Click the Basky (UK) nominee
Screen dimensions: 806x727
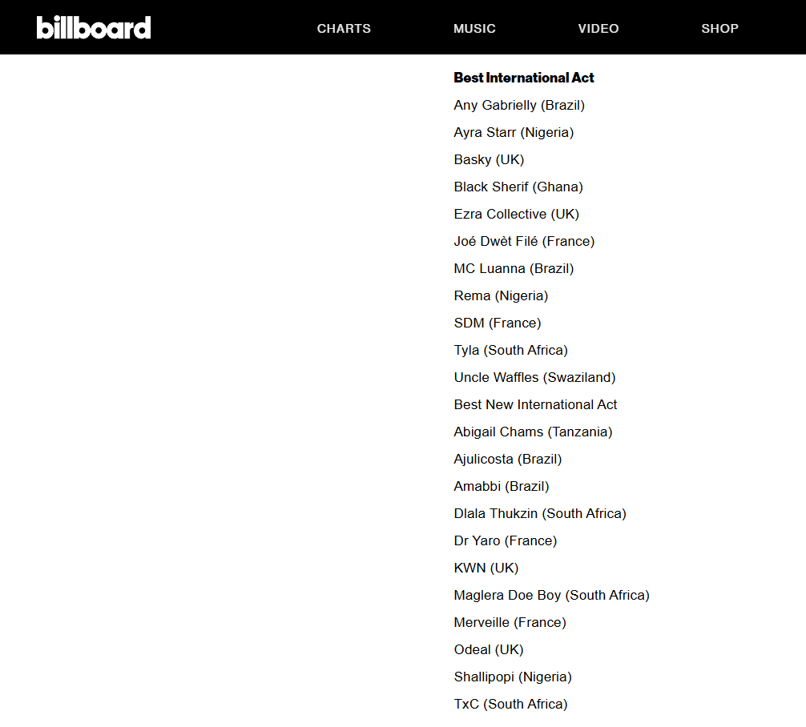point(489,160)
